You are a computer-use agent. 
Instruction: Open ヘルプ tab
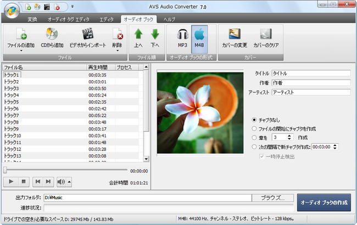pos(169,20)
